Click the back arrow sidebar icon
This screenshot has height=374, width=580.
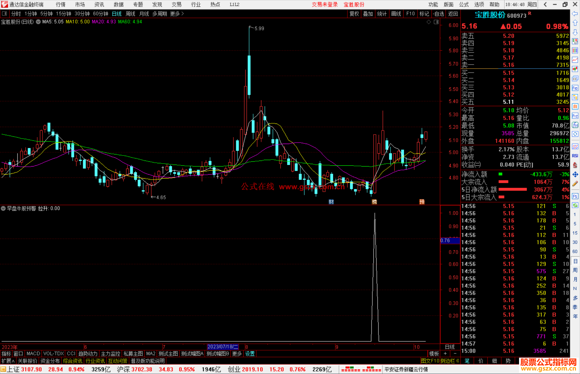click(x=575, y=14)
